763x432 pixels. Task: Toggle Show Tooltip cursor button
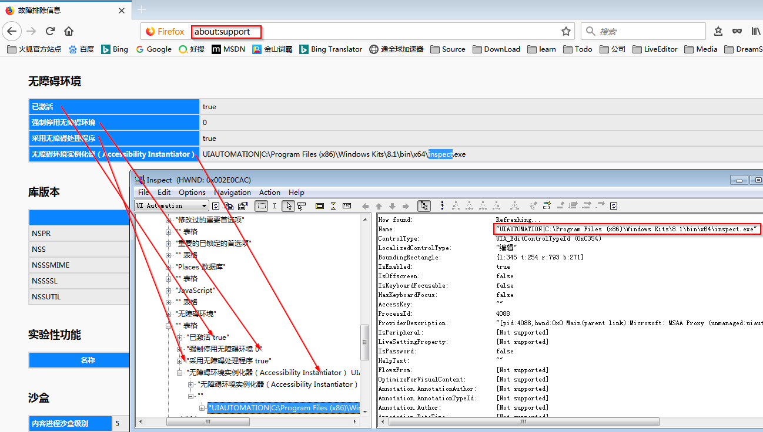point(302,206)
